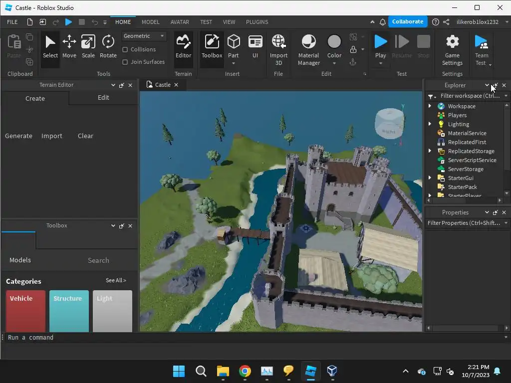Switch to the MODEL tab
This screenshot has height=383, width=511.
pyautogui.click(x=151, y=22)
